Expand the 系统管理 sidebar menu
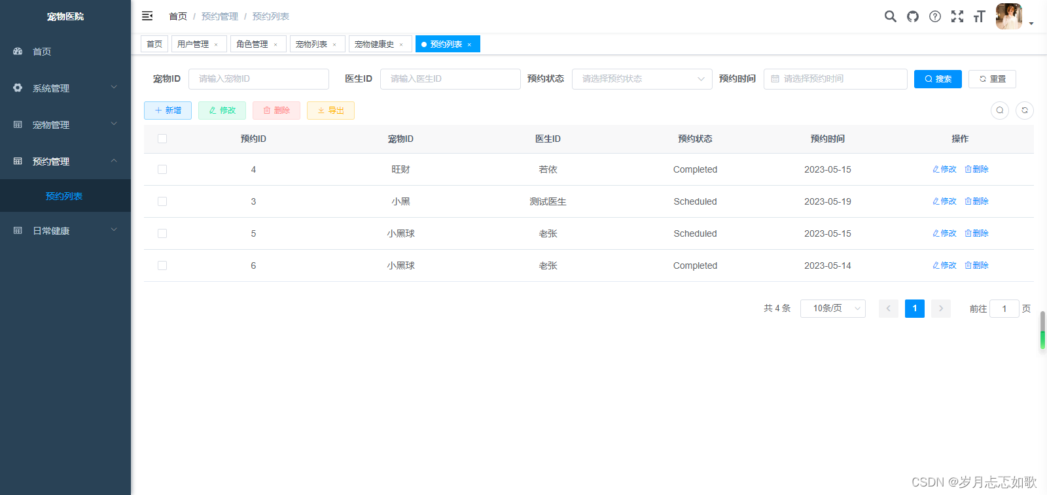This screenshot has width=1047, height=495. tap(65, 88)
